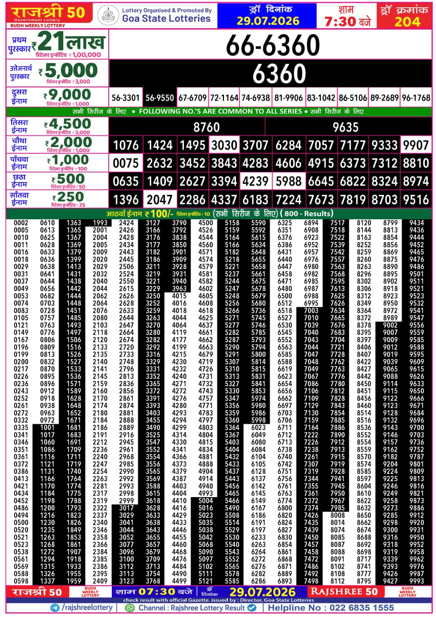This screenshot has width=436, height=617.
Task: Click the ₹500 sixth prize amount
Action: click(x=68, y=179)
